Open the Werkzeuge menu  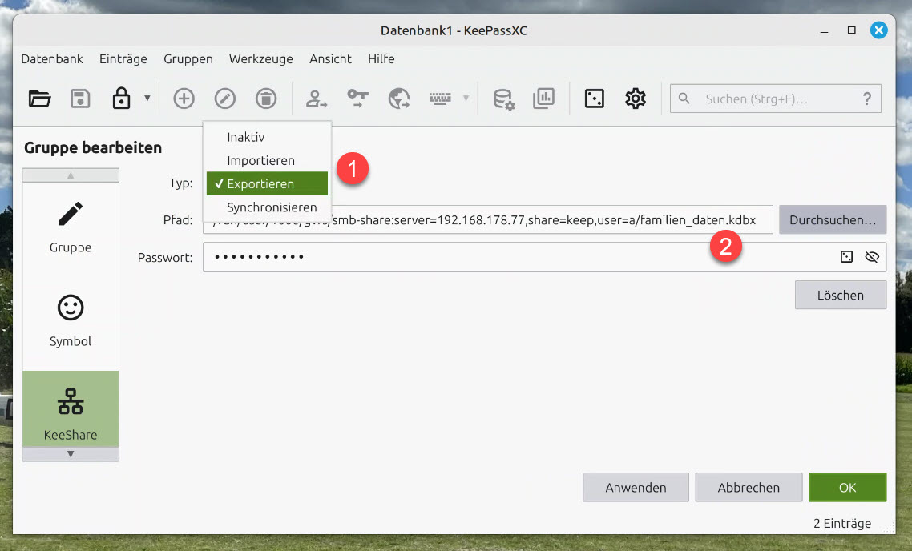[x=261, y=58]
